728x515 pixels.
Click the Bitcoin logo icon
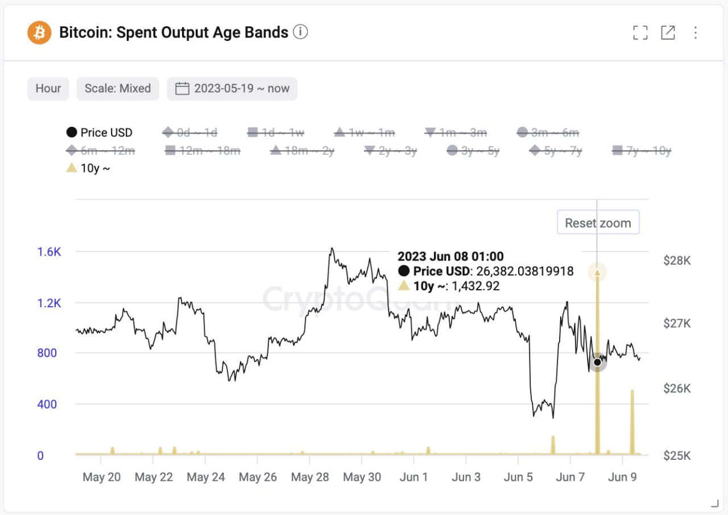pyautogui.click(x=38, y=32)
